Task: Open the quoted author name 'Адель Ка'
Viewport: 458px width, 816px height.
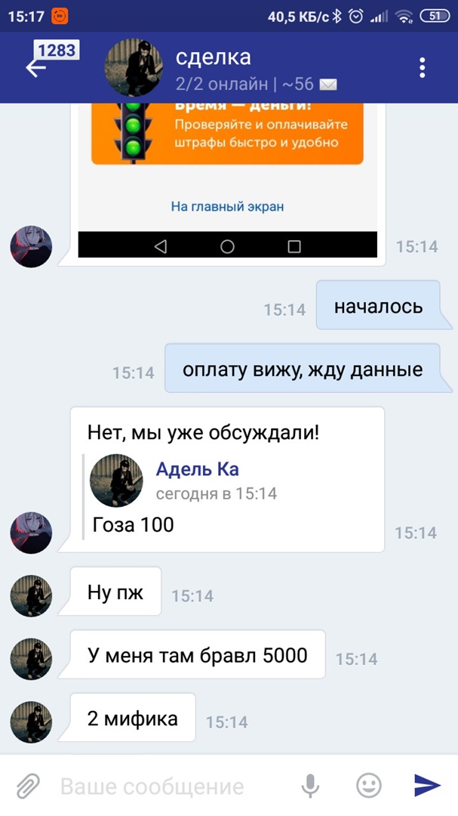Action: point(197,469)
